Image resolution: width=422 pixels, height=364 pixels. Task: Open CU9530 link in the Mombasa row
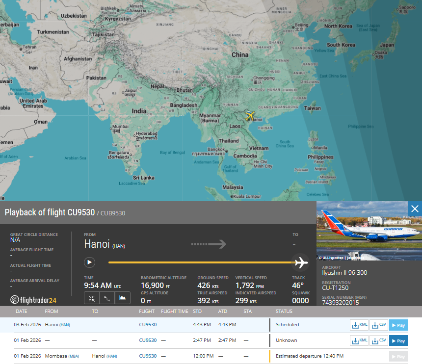[x=148, y=356]
